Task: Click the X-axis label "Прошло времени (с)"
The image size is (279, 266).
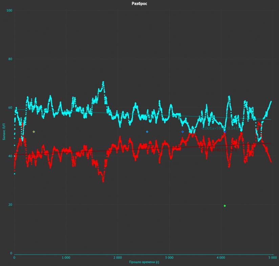Action: coord(144,262)
